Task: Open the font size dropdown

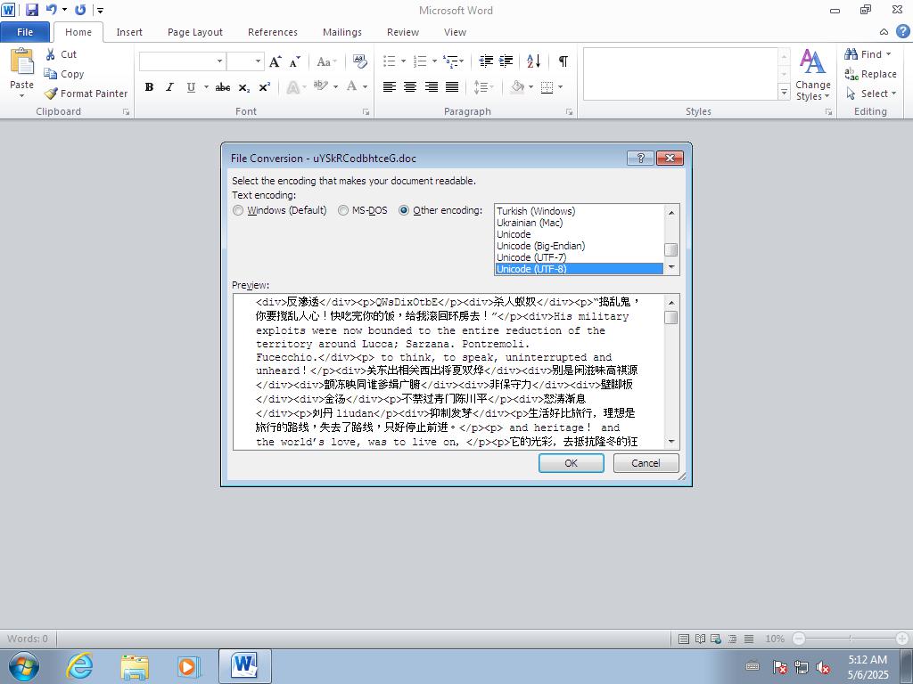Action: click(x=258, y=61)
